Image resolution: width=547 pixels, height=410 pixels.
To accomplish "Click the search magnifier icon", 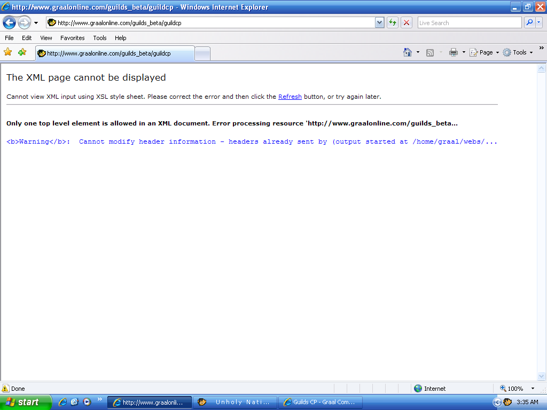I will (x=529, y=22).
